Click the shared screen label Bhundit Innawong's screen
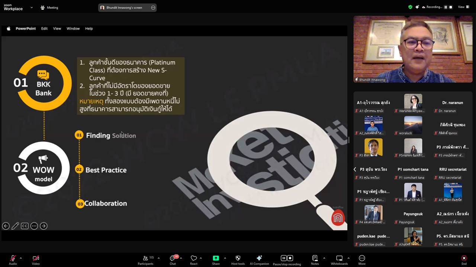Viewport: 476px width, 267px height. click(x=124, y=7)
